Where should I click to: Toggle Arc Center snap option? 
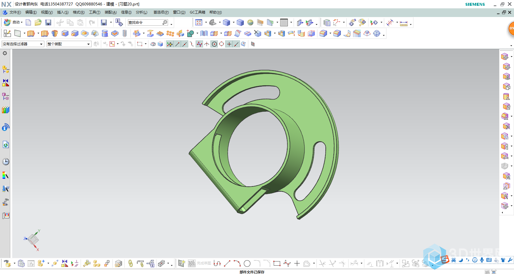214,44
